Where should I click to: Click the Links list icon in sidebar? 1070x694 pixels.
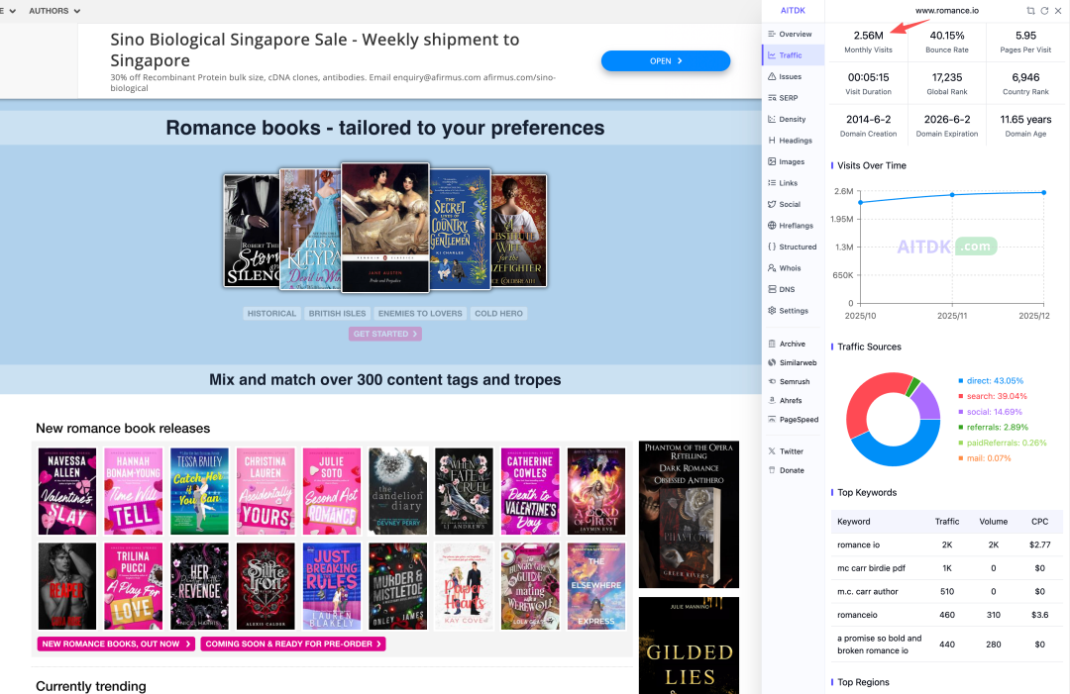(x=772, y=183)
